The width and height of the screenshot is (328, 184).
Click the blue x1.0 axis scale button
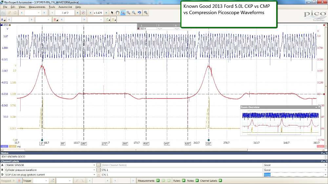point(4,147)
